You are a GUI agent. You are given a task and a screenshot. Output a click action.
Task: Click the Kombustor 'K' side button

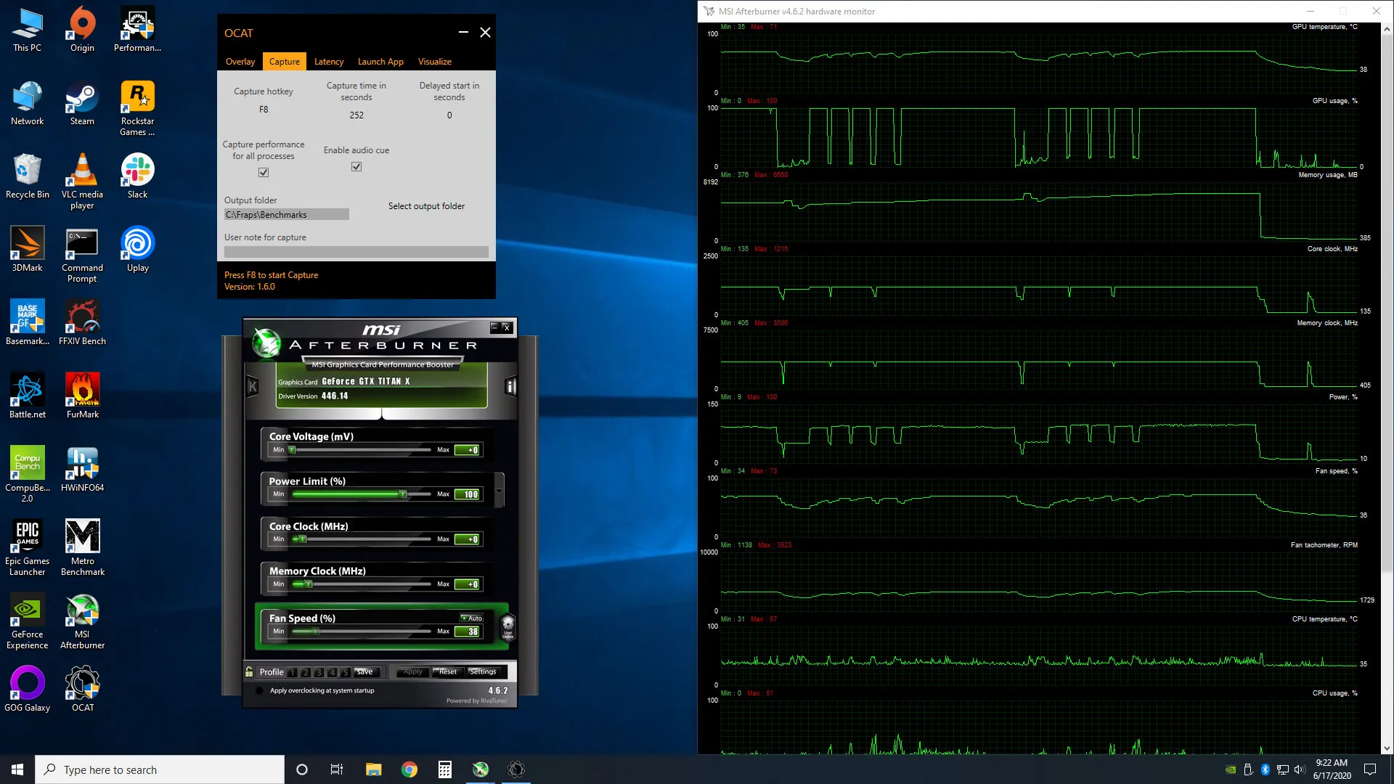(252, 386)
